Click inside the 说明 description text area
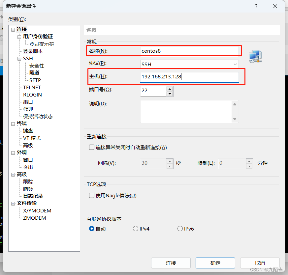This screenshot has height=275, width=288. coord(186,112)
